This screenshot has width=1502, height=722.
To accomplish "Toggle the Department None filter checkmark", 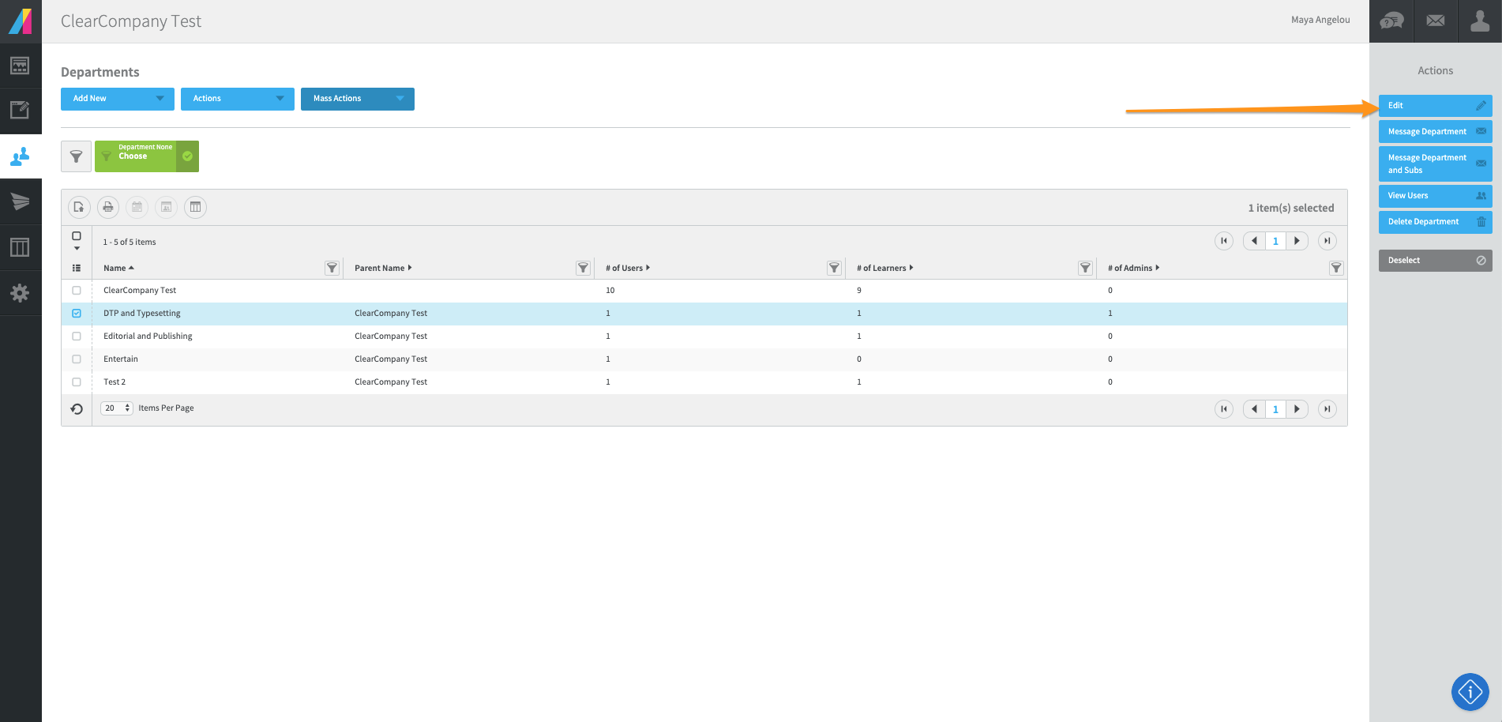I will point(188,156).
